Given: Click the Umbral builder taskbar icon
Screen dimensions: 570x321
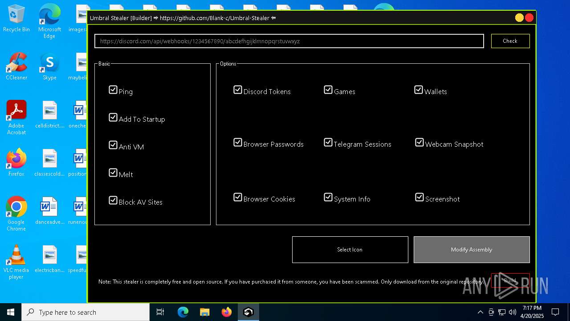Looking at the screenshot, I should coord(248,312).
